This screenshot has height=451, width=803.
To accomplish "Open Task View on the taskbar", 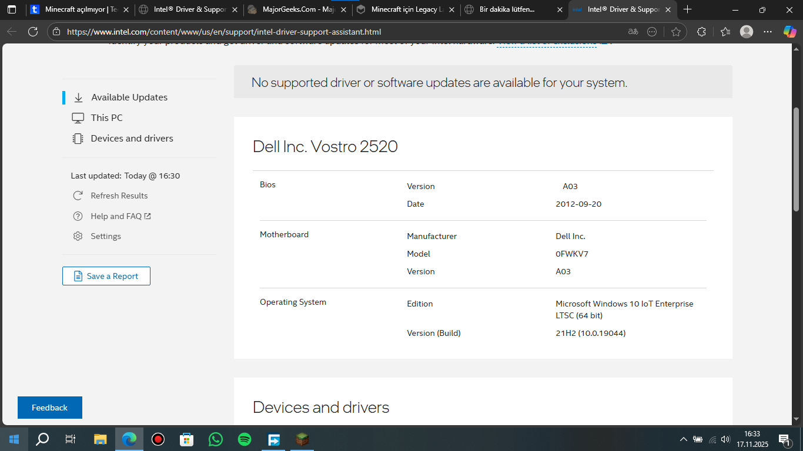I will (x=70, y=439).
